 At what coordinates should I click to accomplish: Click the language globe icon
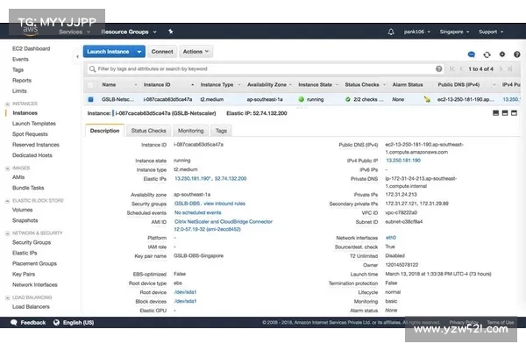point(56,322)
